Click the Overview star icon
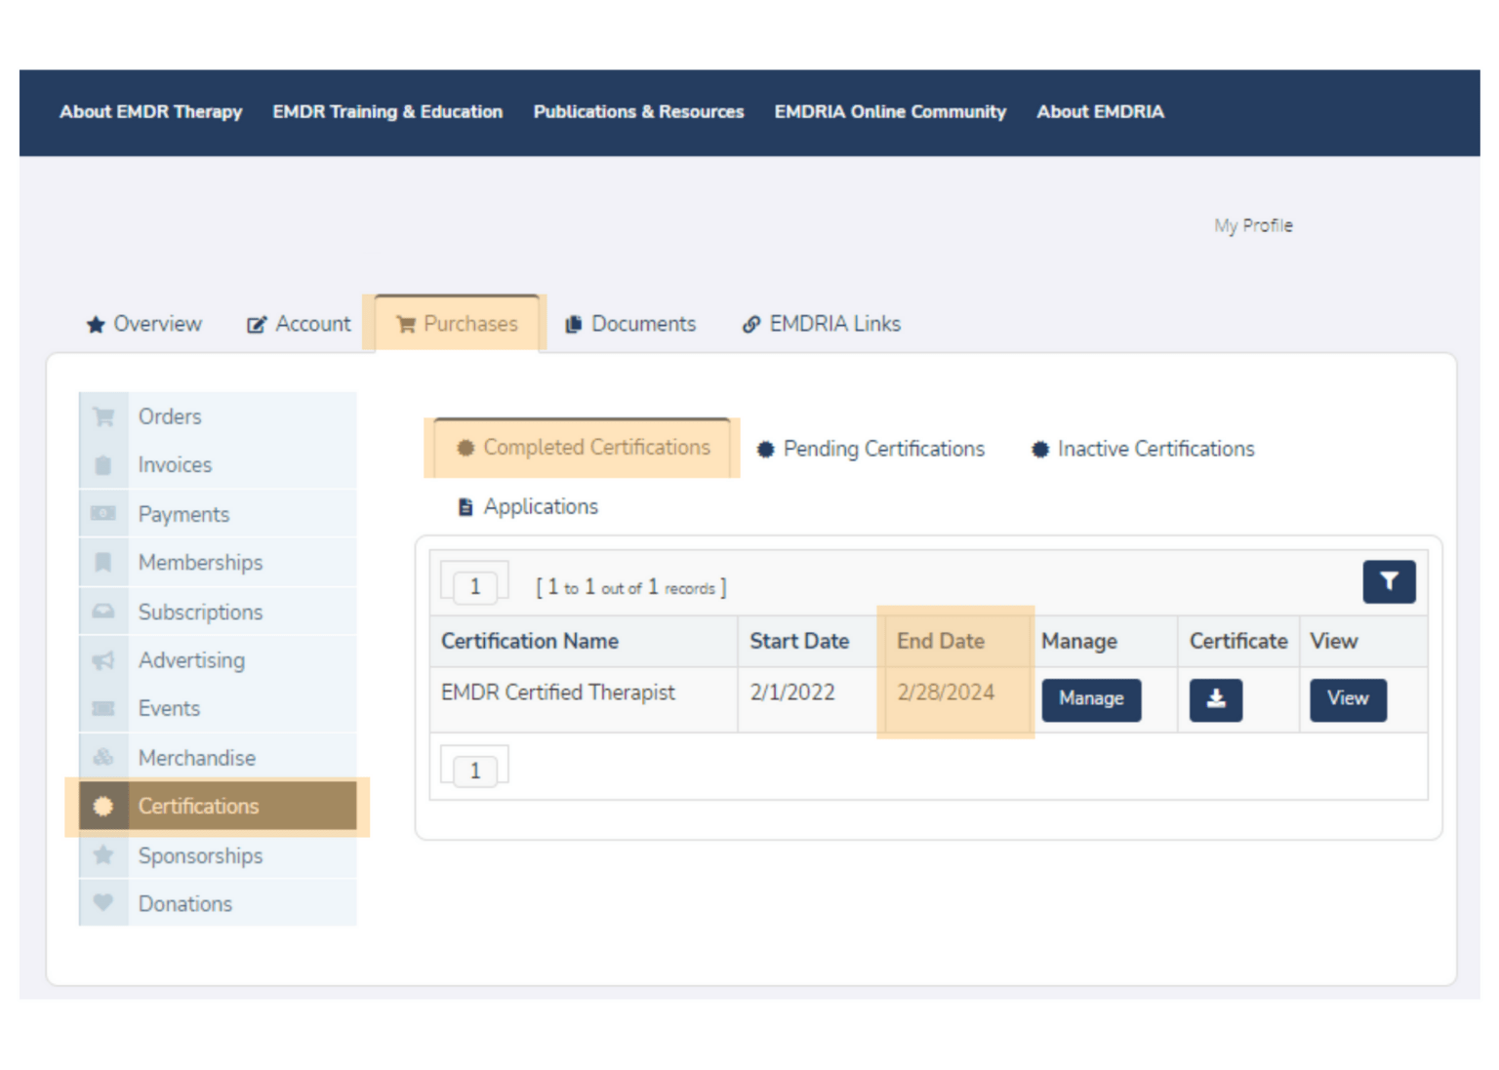 [x=96, y=325]
